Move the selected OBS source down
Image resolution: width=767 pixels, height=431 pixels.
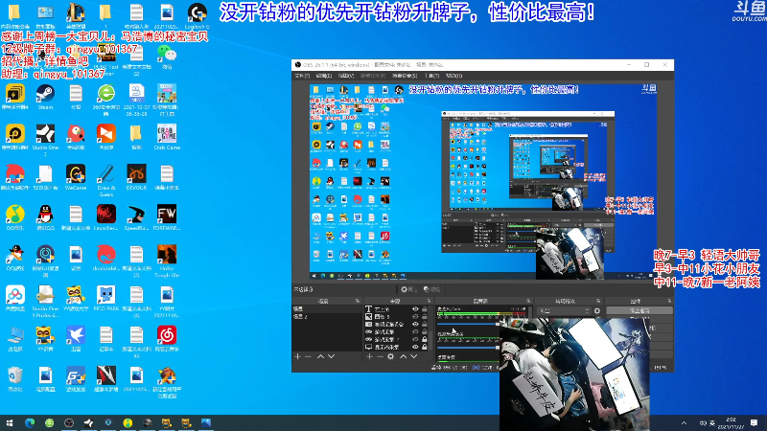(414, 356)
